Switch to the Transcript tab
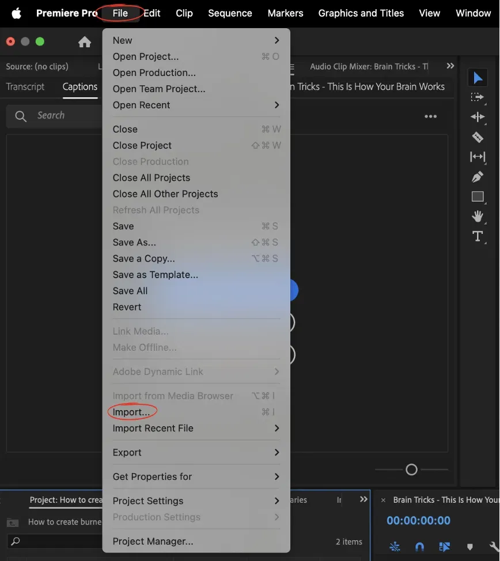This screenshot has height=561, width=500. (x=25, y=86)
